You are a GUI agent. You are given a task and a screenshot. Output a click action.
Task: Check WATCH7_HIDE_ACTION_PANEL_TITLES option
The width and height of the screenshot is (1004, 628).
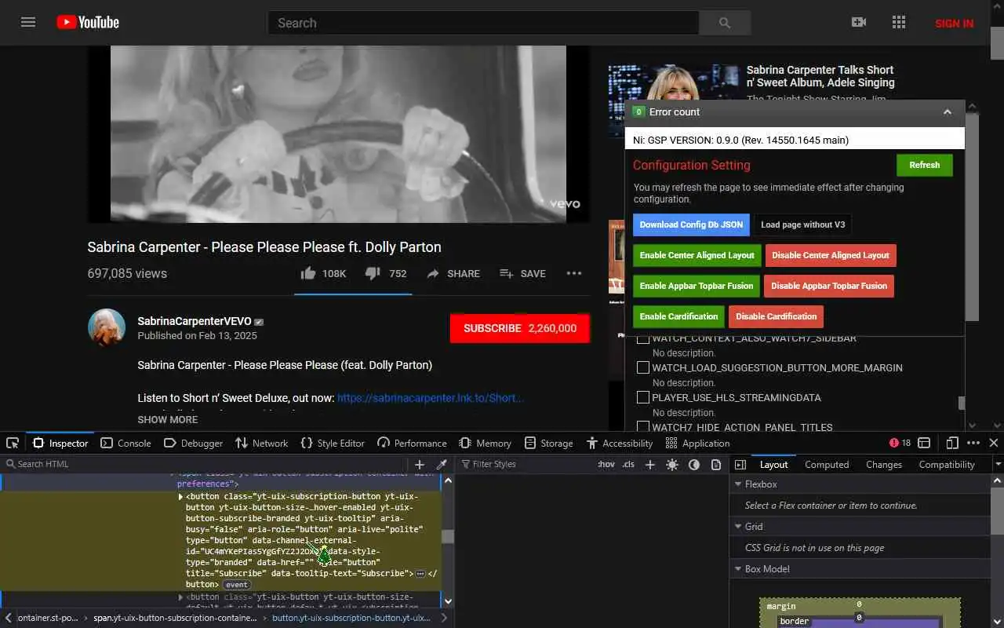point(643,426)
